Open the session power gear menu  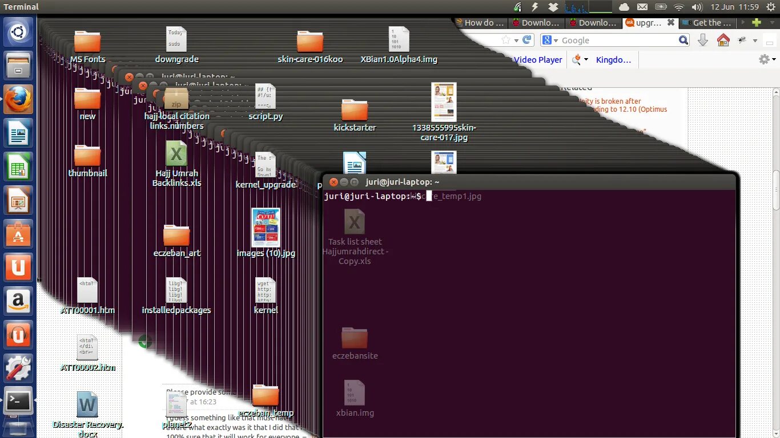771,7
